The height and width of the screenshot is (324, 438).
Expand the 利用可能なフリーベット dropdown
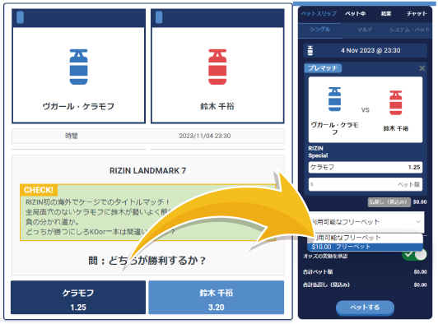(366, 222)
